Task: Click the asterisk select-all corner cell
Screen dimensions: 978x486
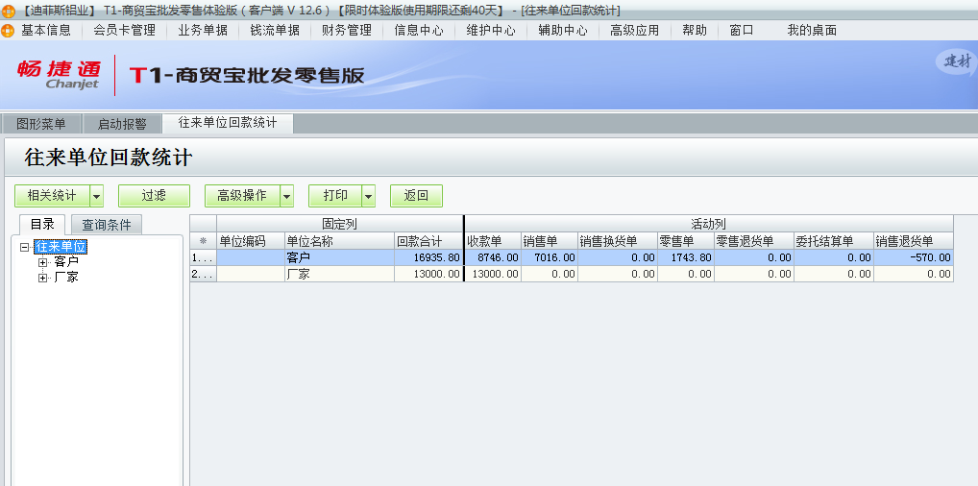Action: tap(204, 241)
